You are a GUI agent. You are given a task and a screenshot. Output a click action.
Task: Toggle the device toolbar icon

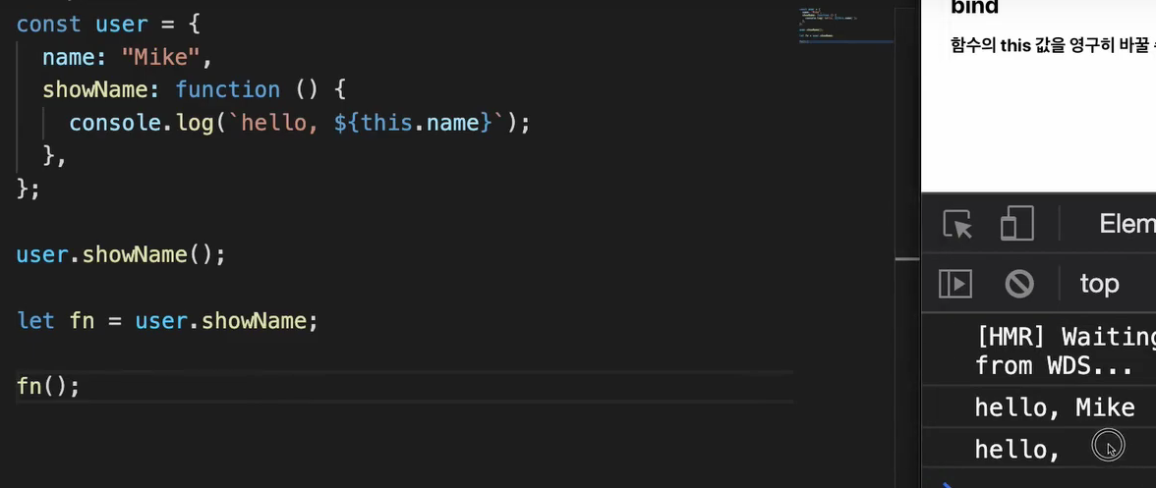(x=1017, y=223)
